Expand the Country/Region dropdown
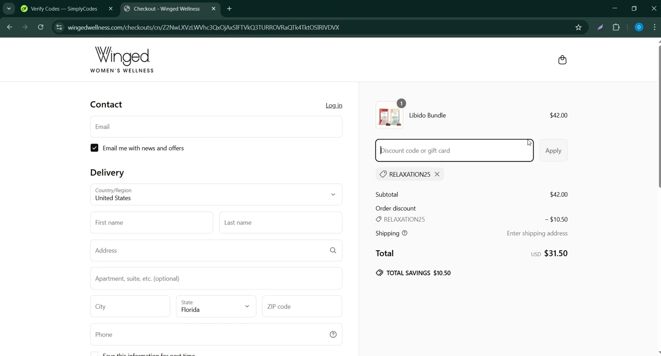Screen dimensions: 661x356 (x=216, y=194)
